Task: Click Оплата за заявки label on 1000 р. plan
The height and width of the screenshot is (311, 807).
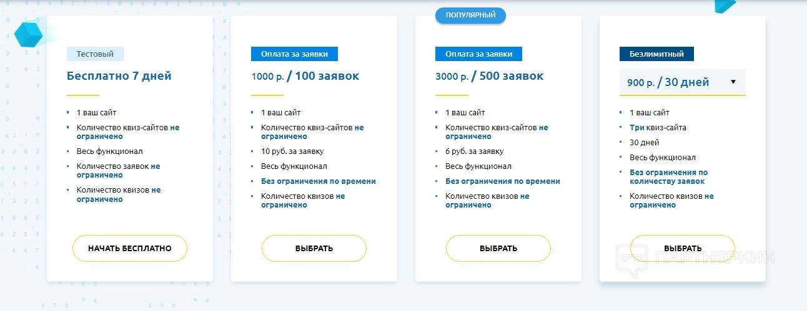Action: click(294, 54)
